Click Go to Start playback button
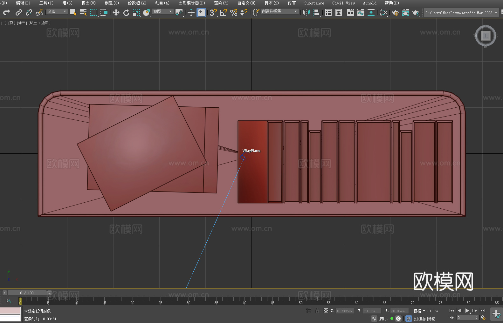Screen dimensions: 503x323 click(452, 311)
